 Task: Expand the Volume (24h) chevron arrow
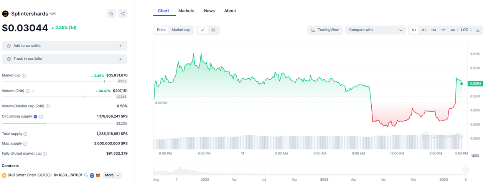click(33, 91)
